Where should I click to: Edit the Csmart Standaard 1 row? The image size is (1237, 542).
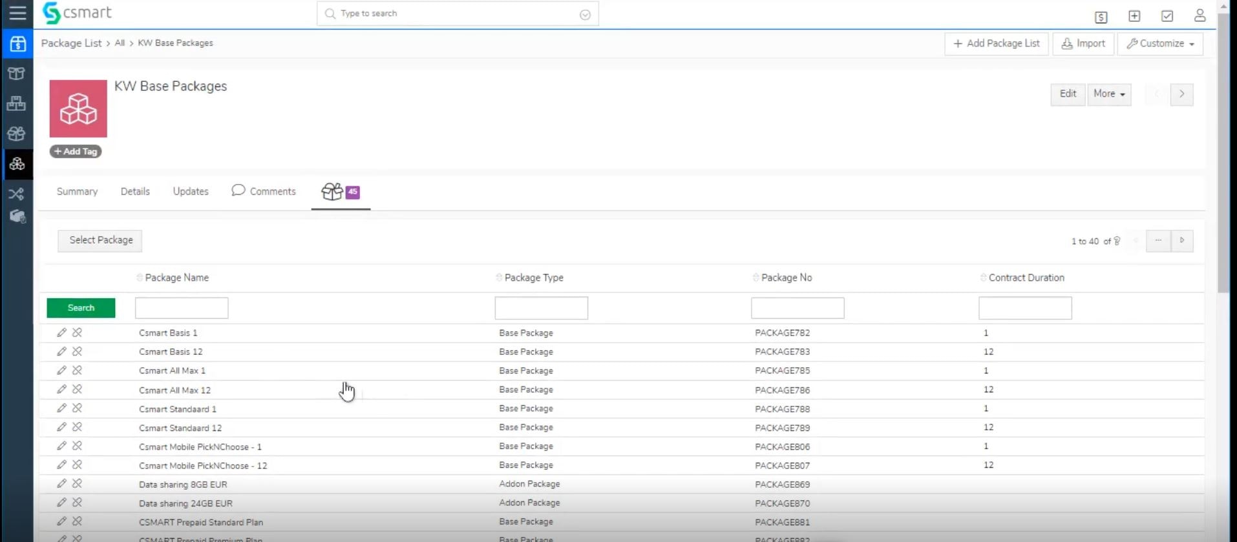[x=61, y=408]
